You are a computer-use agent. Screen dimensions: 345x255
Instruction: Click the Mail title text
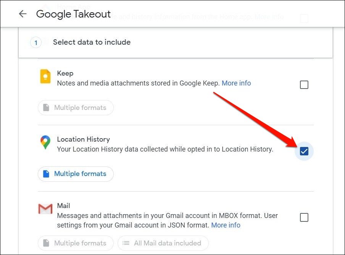coord(63,206)
